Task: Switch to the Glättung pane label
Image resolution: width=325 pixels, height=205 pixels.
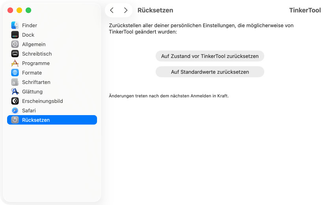Action: tap(32, 91)
